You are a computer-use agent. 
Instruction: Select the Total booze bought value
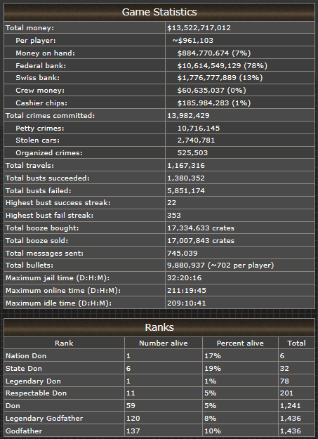[201, 228]
